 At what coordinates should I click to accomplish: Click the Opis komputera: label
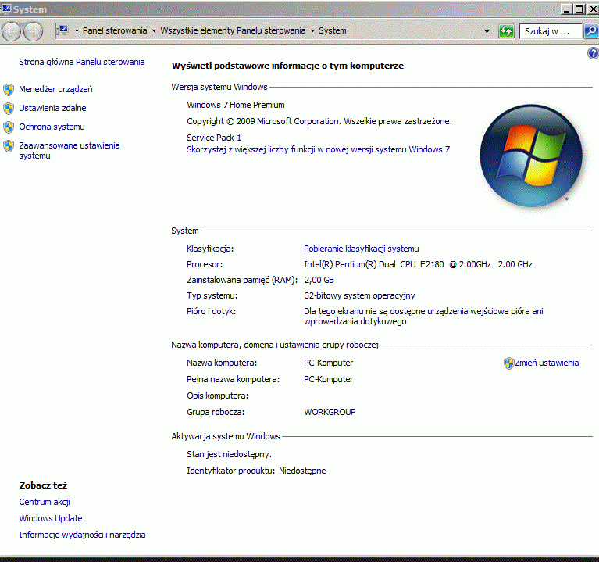tap(217, 396)
